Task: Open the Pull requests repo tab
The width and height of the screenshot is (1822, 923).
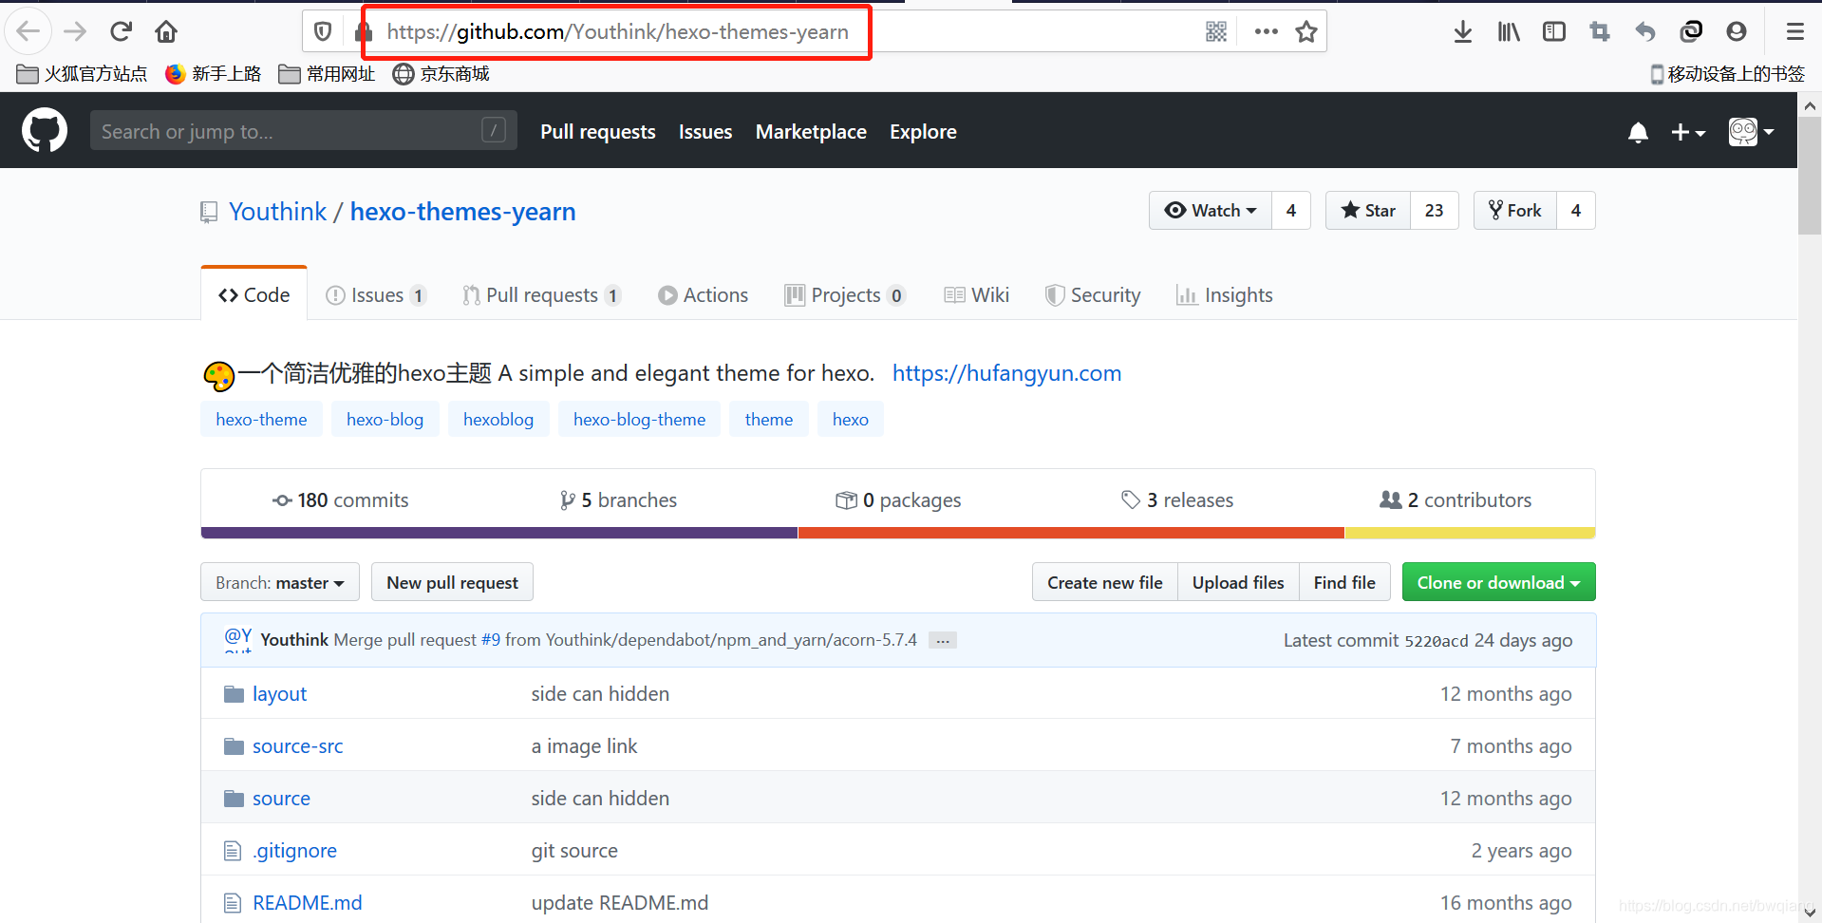Action: pos(541,295)
